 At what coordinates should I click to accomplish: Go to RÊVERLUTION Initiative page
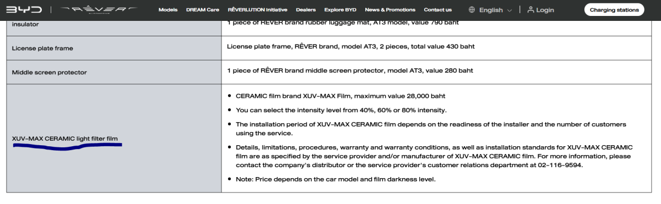pyautogui.click(x=257, y=10)
